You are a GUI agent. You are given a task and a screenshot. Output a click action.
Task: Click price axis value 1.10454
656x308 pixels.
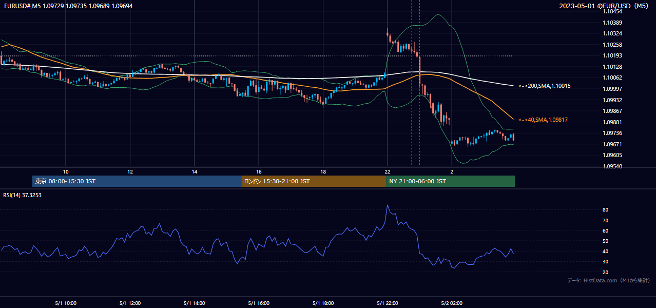pyautogui.click(x=612, y=11)
